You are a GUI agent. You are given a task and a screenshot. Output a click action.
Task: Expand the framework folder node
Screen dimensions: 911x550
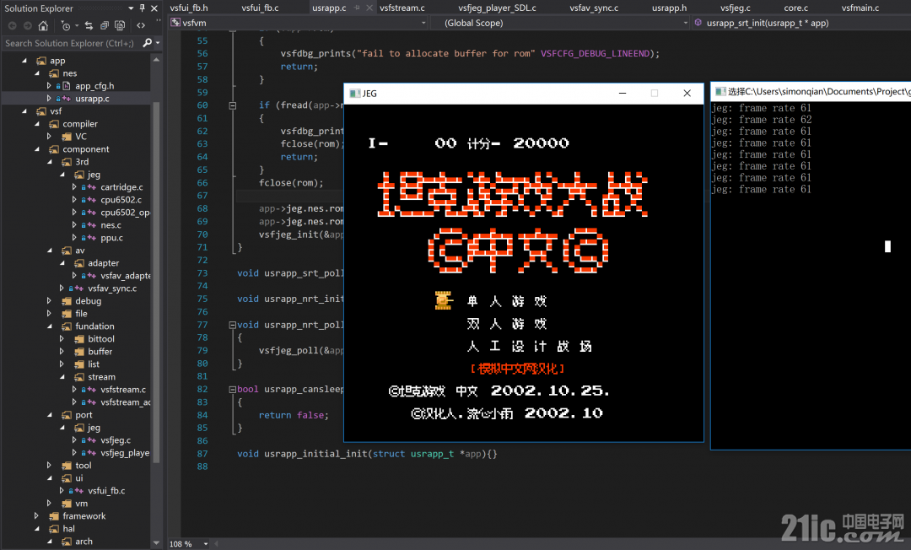[x=36, y=515]
